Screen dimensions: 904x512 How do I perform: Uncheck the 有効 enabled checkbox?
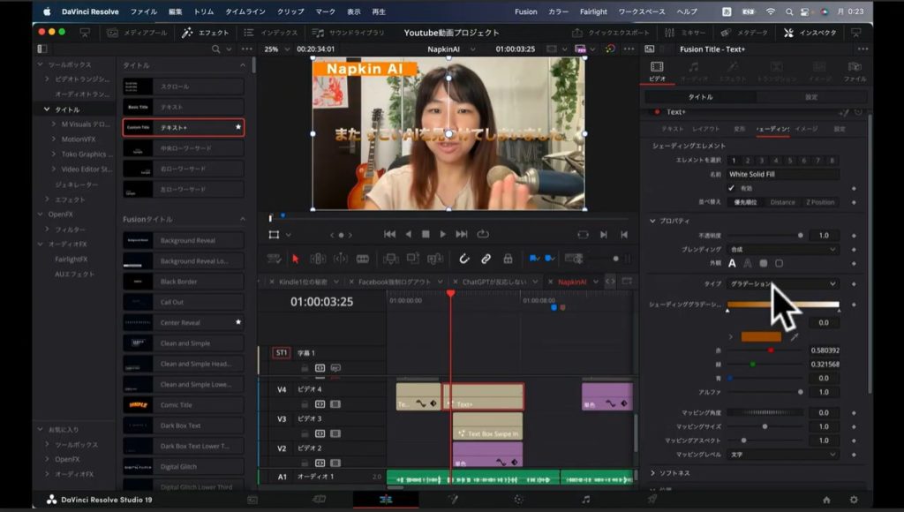click(x=731, y=188)
